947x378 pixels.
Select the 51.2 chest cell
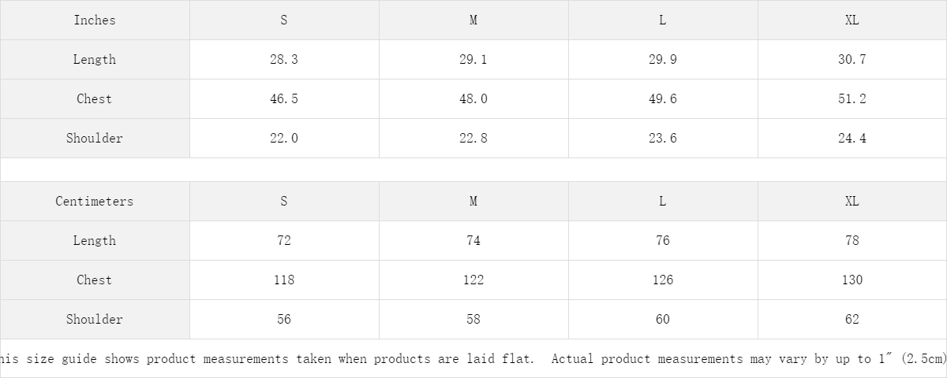point(852,99)
